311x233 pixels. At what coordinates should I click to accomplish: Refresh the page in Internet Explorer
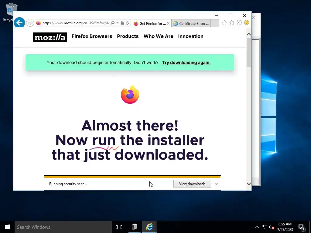point(127,23)
